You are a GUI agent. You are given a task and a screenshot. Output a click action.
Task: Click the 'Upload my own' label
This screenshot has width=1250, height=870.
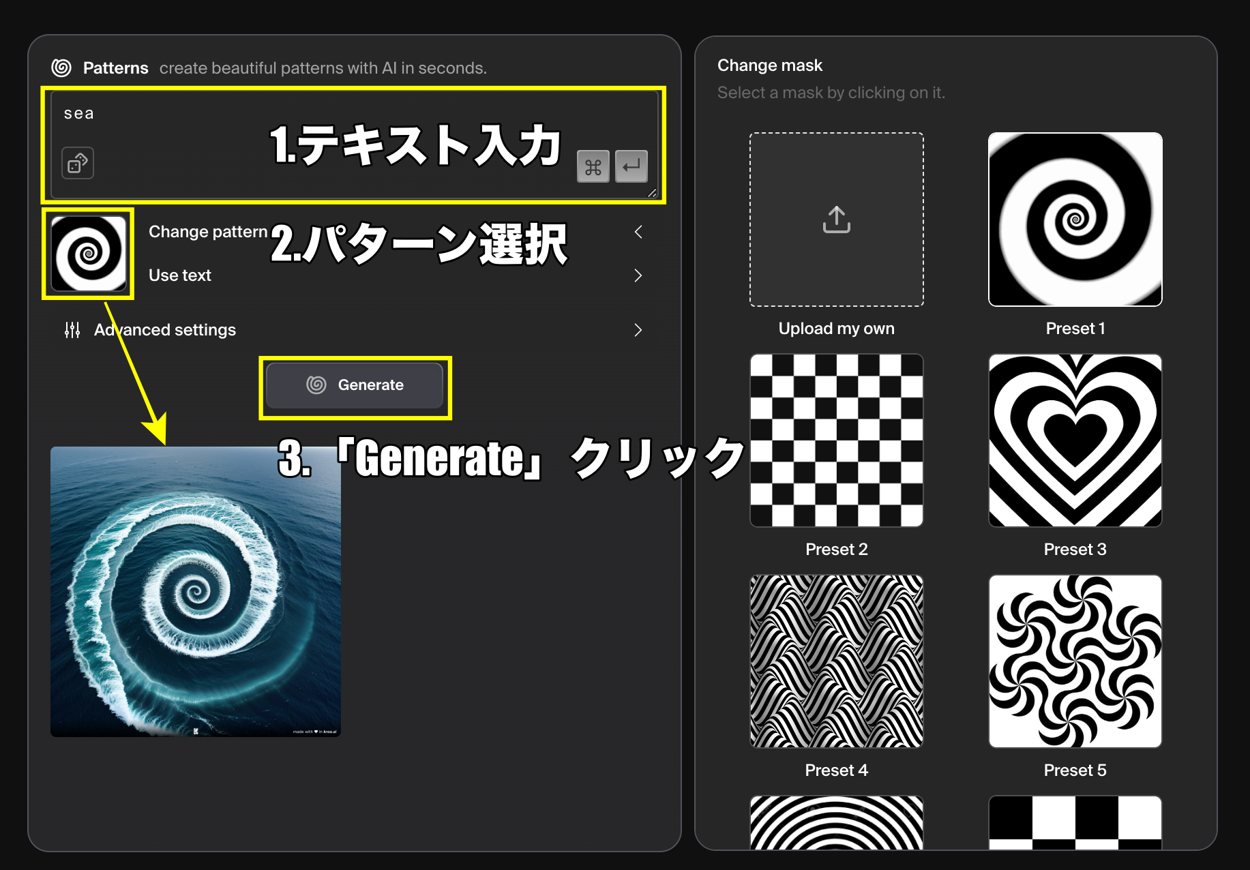[x=837, y=329]
